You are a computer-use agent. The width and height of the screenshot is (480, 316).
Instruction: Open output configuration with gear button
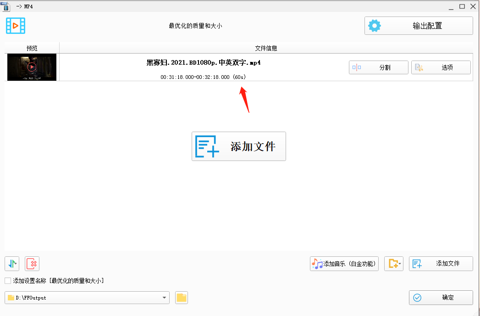(x=419, y=26)
